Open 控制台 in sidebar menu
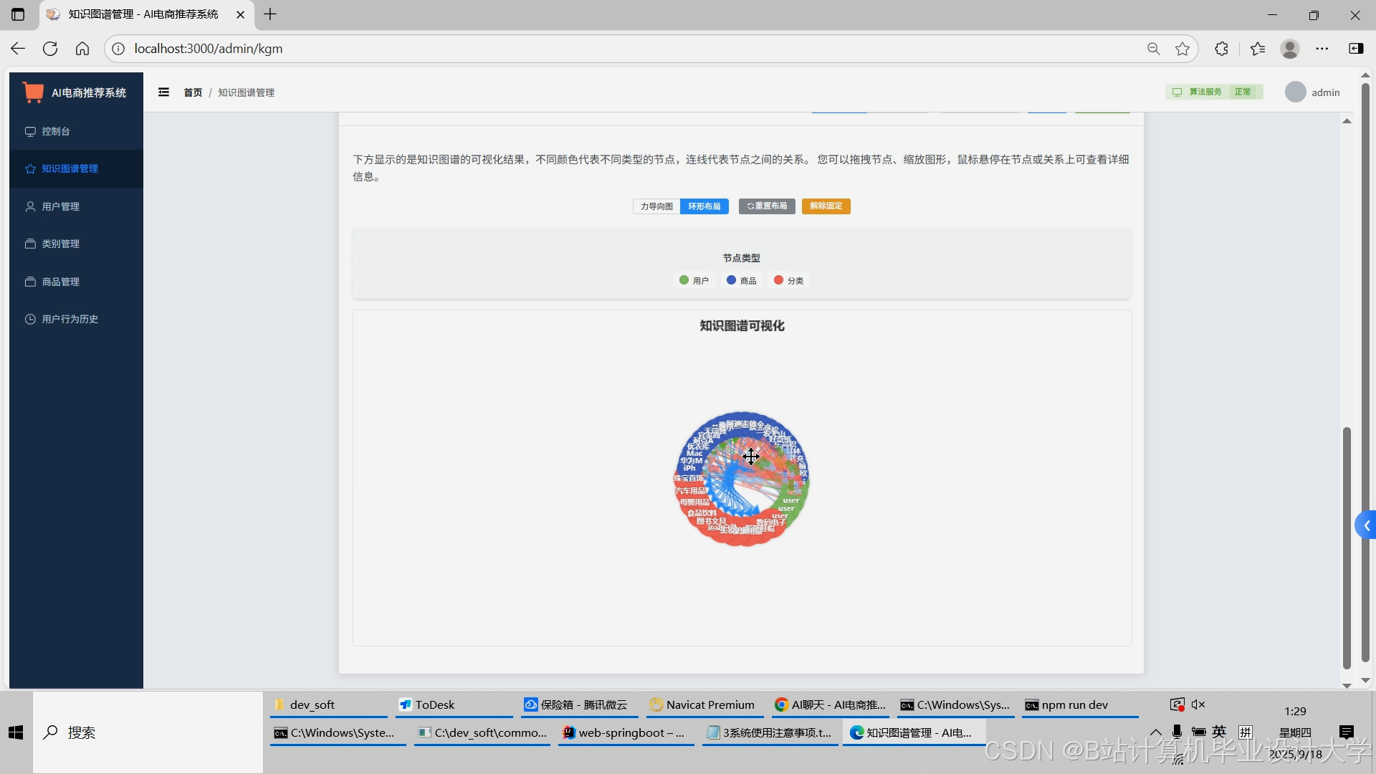The width and height of the screenshot is (1376, 774). point(56,132)
